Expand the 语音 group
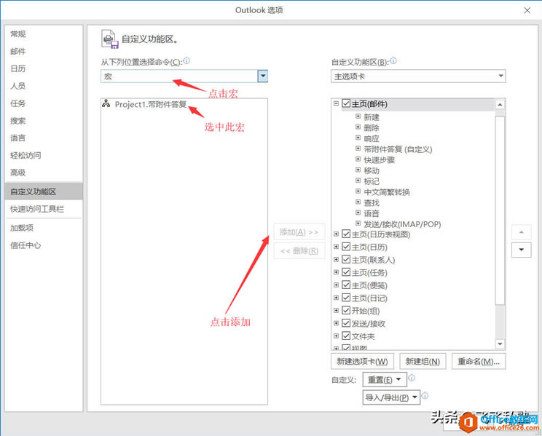The height and width of the screenshot is (436, 542). pyautogui.click(x=358, y=213)
